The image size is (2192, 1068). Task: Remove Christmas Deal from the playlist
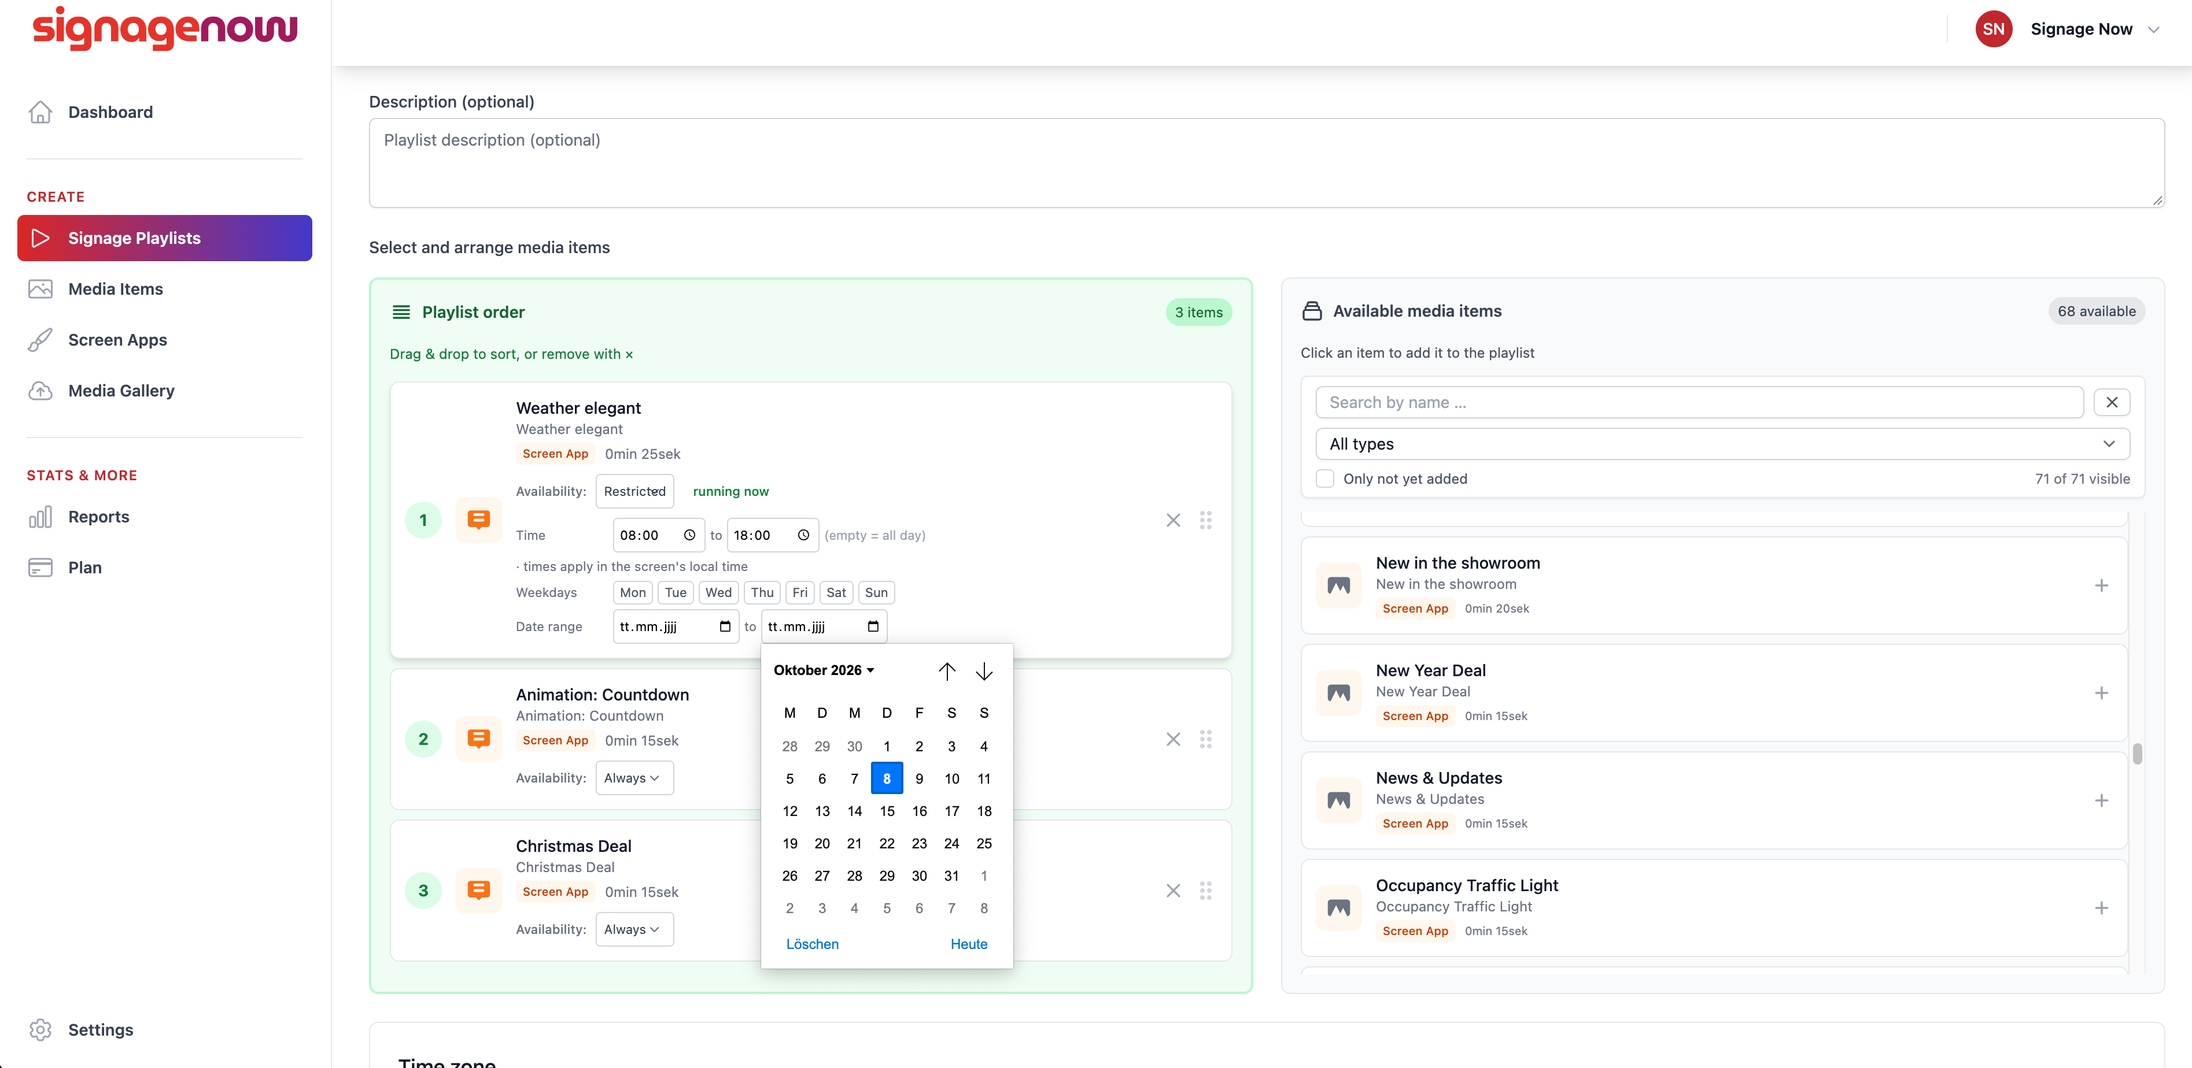tap(1172, 890)
